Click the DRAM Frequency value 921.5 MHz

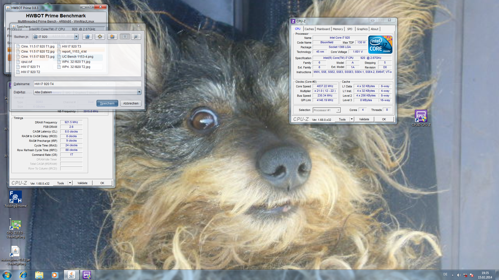(71, 122)
